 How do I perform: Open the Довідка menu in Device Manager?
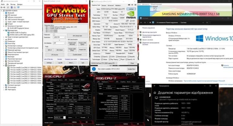20,5
